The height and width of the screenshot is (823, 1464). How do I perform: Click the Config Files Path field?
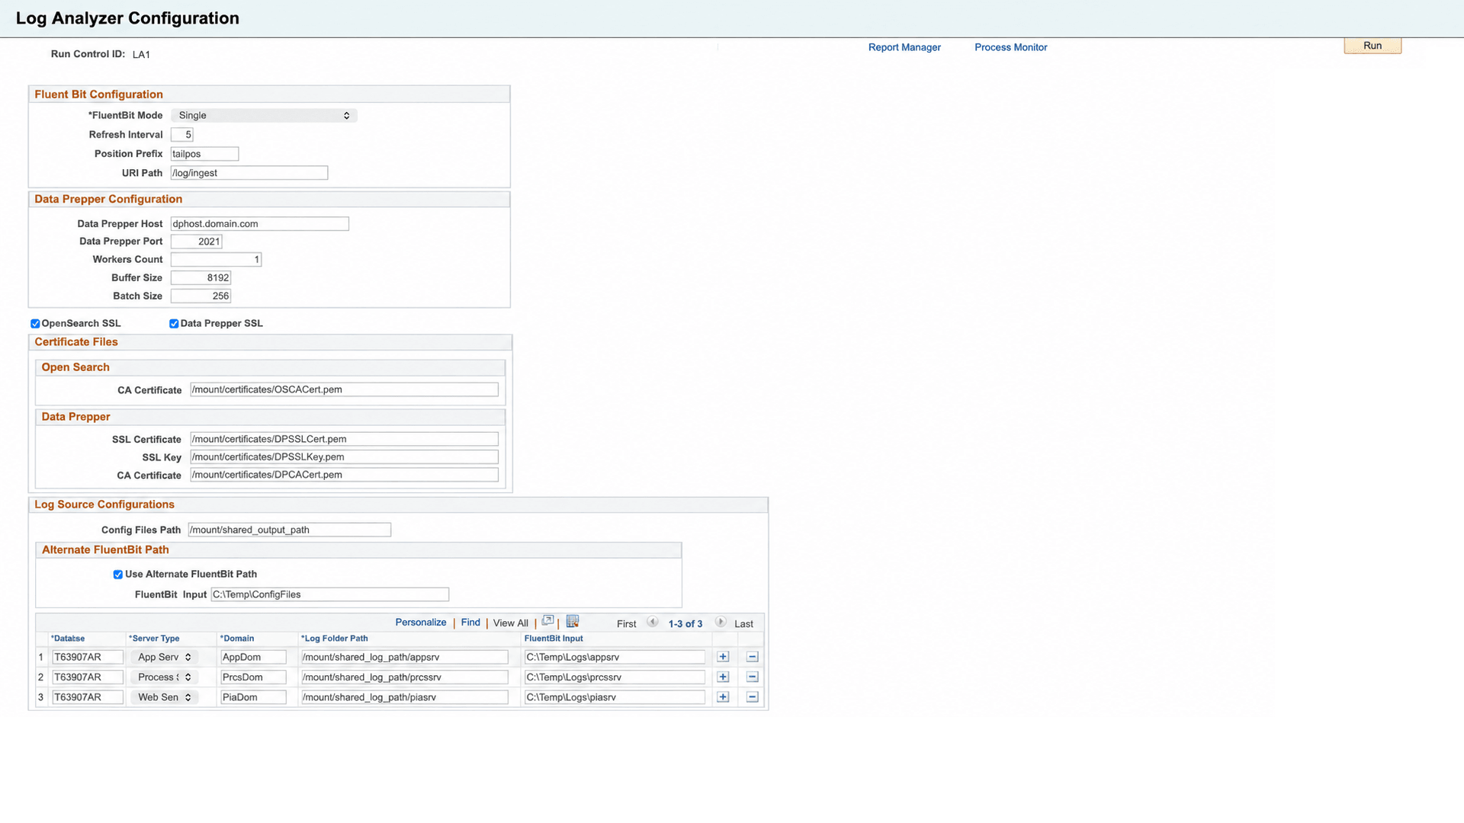(x=290, y=530)
